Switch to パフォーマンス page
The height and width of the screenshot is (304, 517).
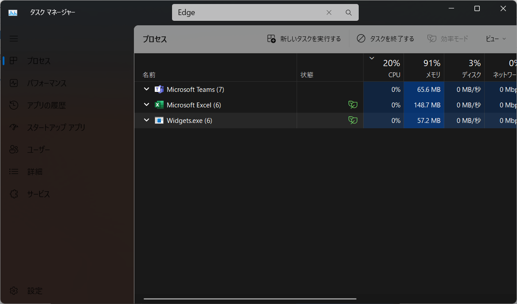(67, 83)
